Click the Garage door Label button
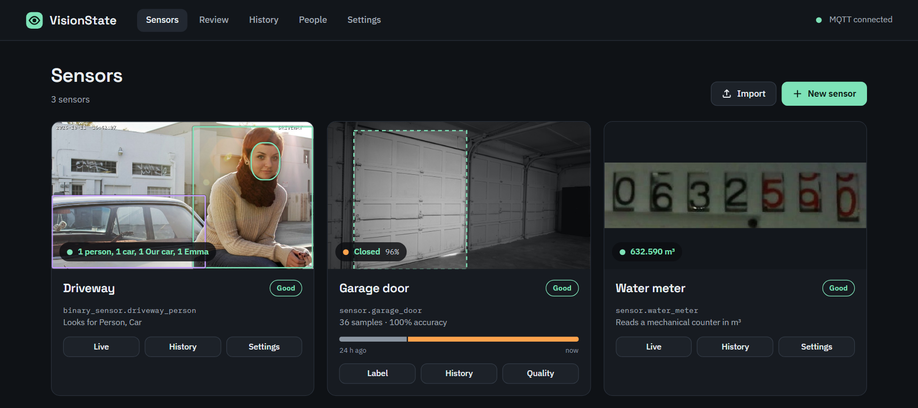918x408 pixels. tap(377, 373)
